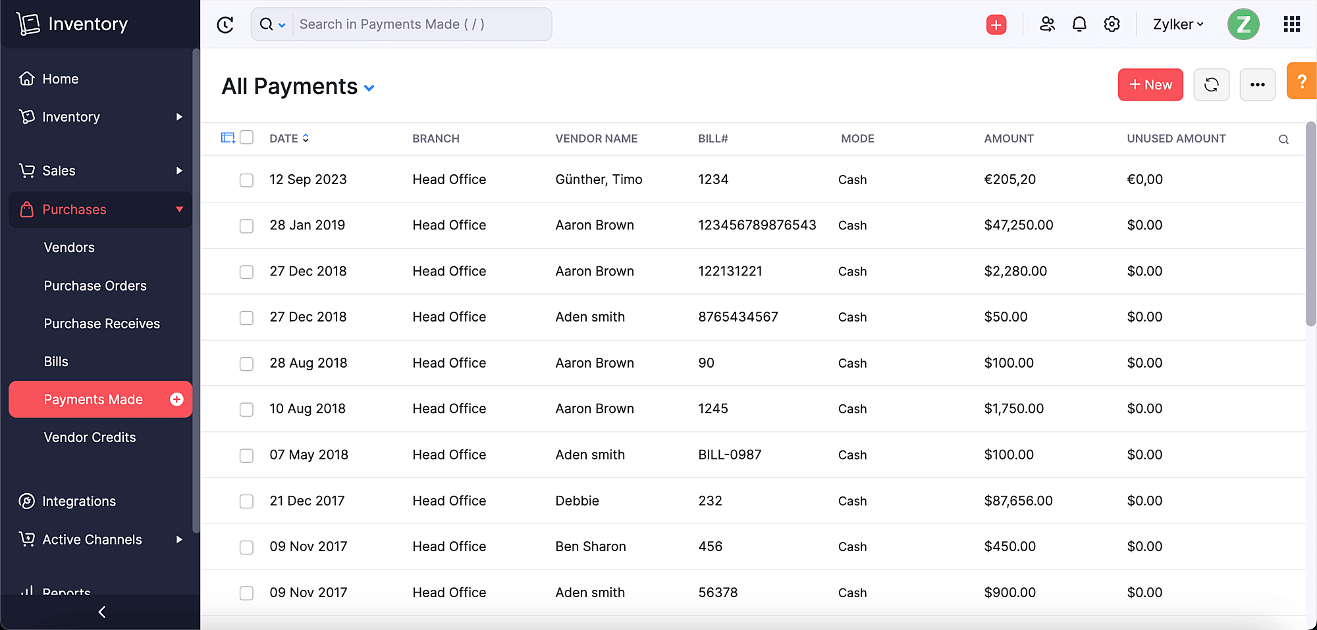Open the column customization icon in table header
The image size is (1317, 630).
227,137
